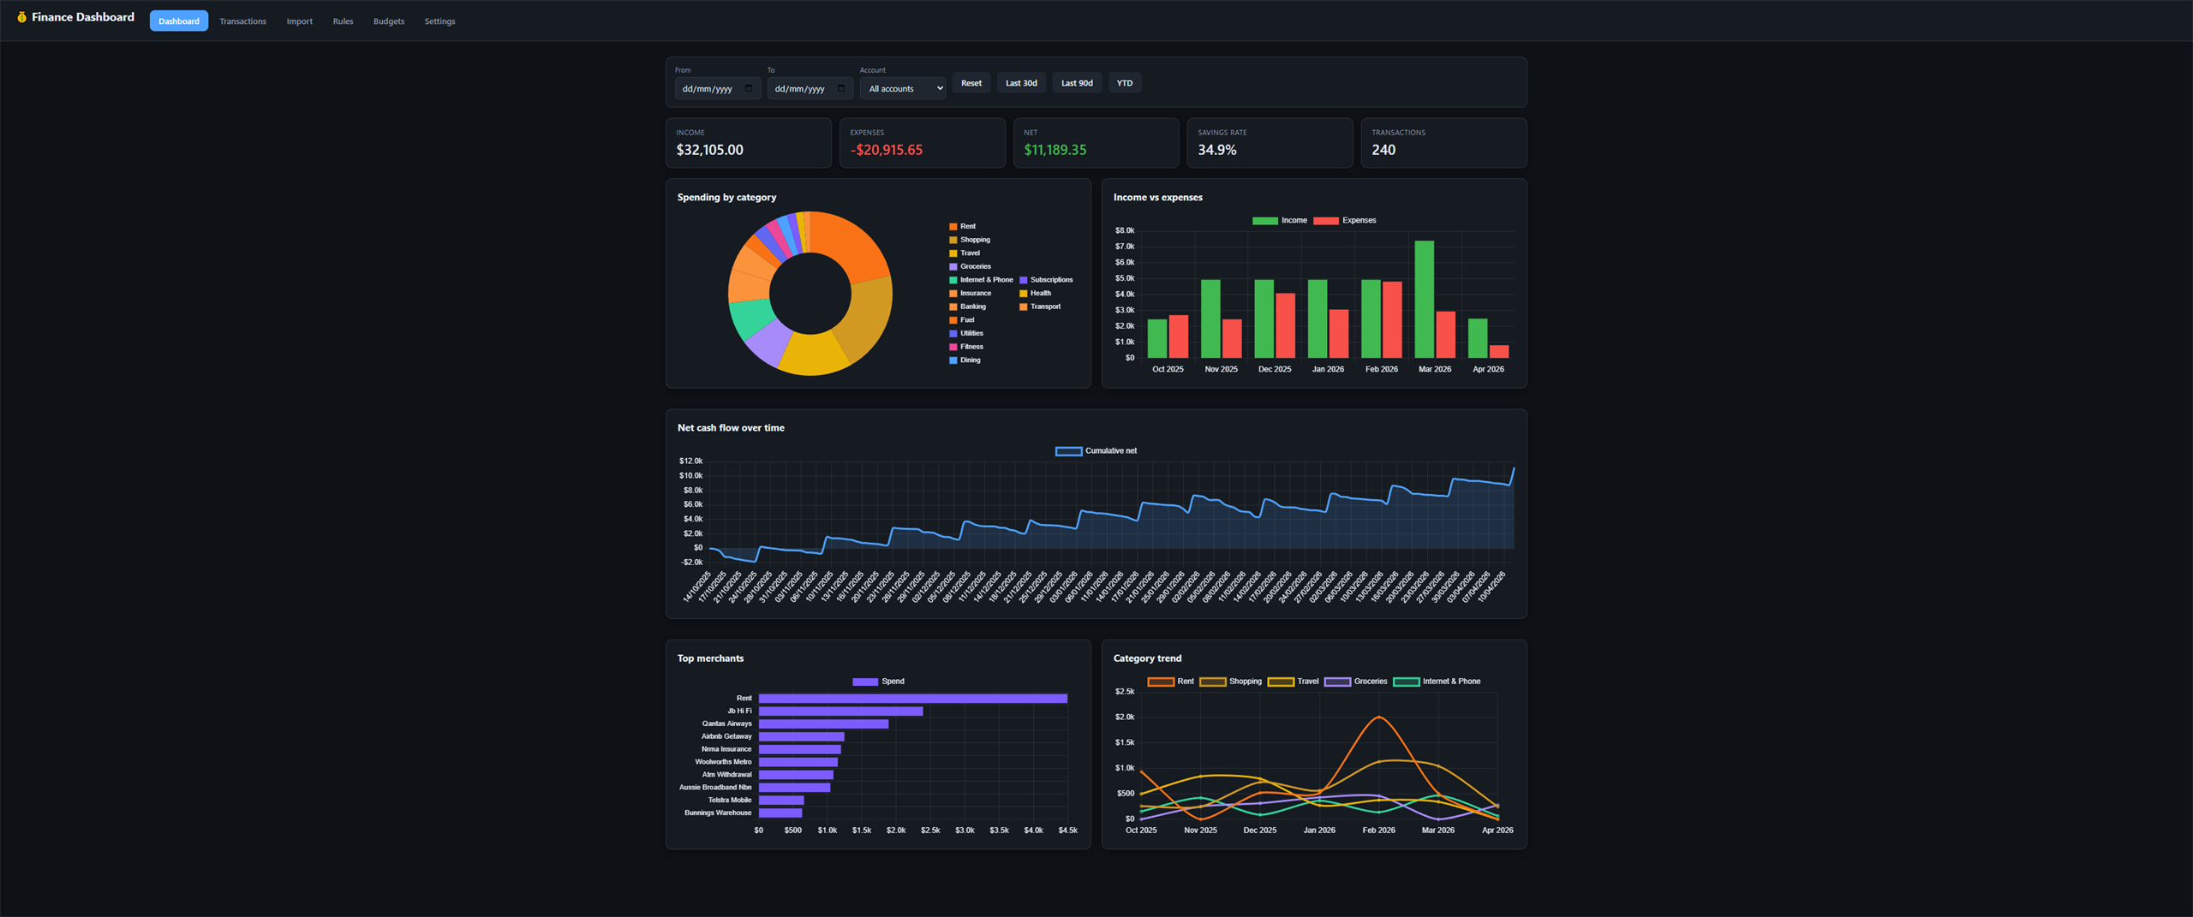
Task: Open the From date calendar picker icon
Action: (x=749, y=88)
